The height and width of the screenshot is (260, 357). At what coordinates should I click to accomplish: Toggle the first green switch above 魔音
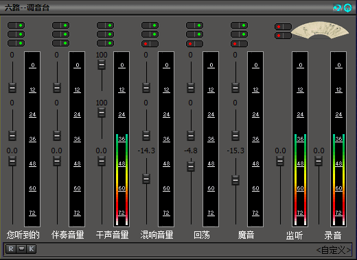[239, 25]
